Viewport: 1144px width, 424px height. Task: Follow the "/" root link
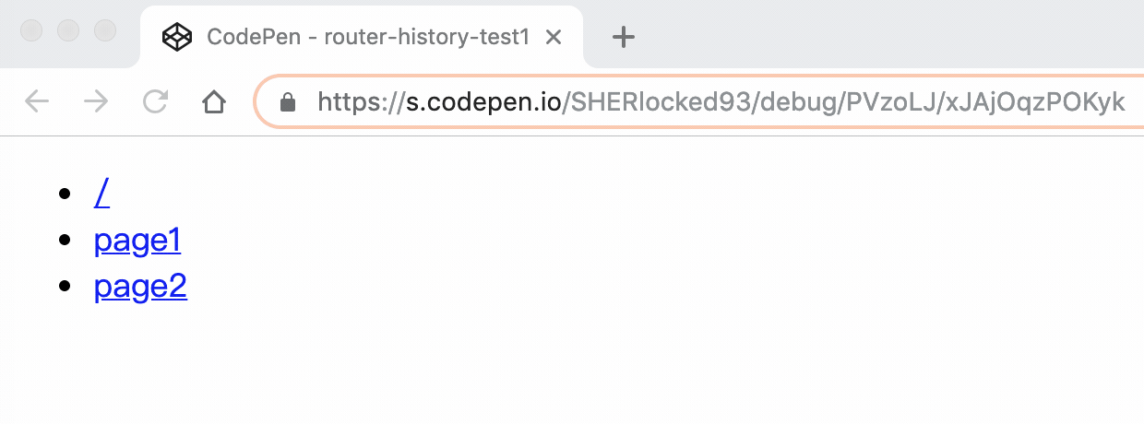(102, 194)
